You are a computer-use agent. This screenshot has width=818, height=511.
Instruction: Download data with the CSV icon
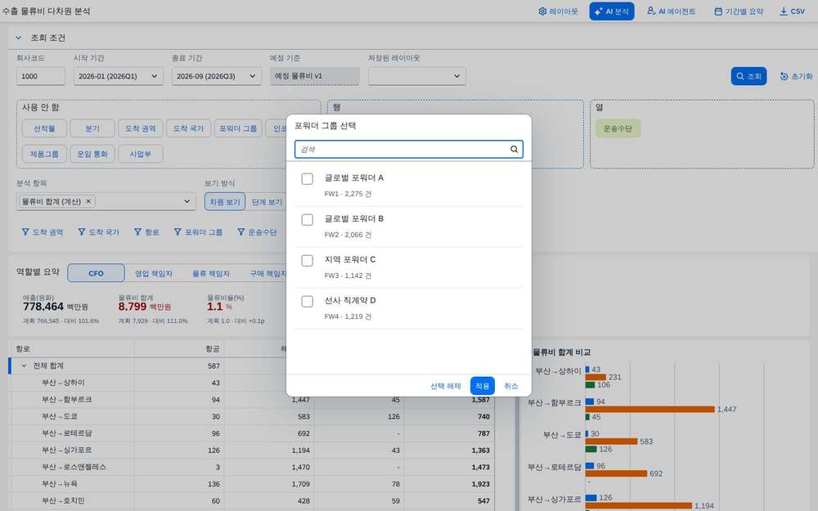pyautogui.click(x=791, y=11)
